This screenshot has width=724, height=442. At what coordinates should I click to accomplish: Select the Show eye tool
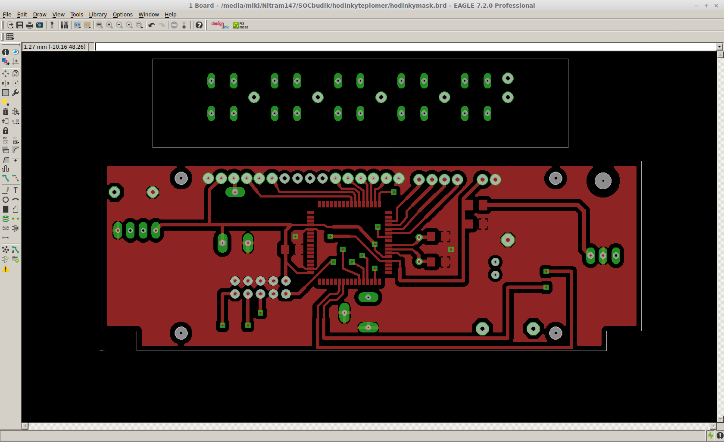click(16, 52)
